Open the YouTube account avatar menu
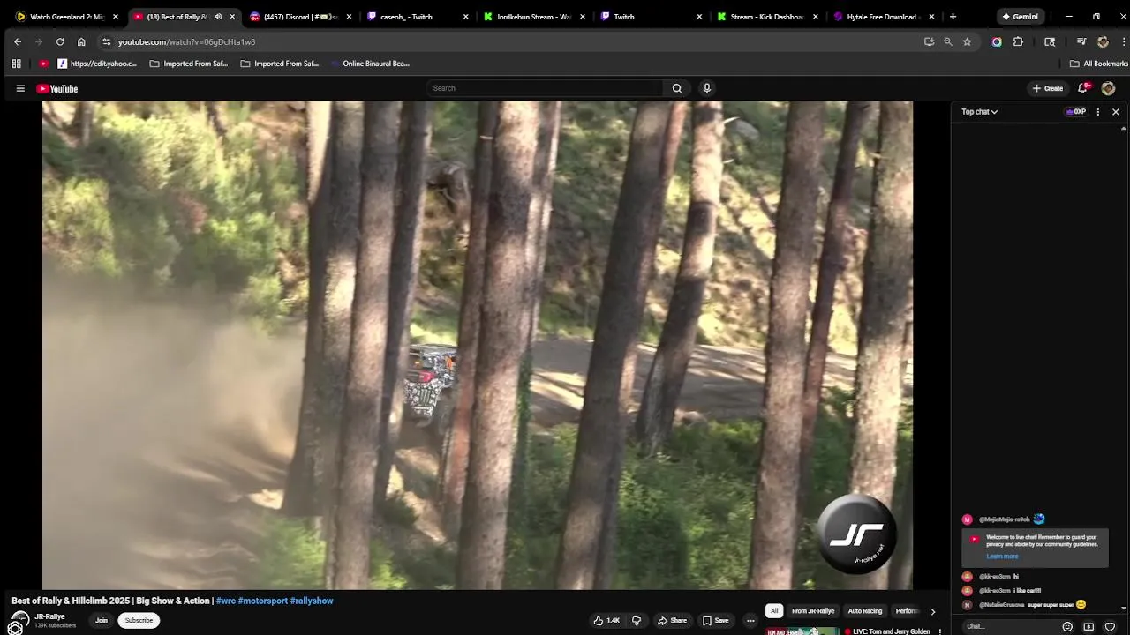The width and height of the screenshot is (1130, 635). (1109, 88)
